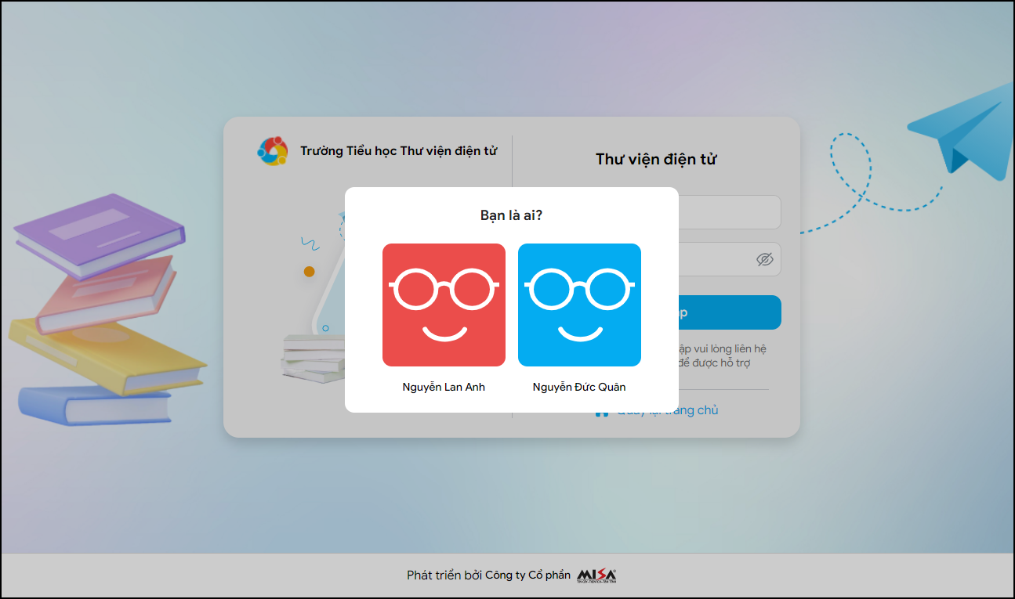
Task: Click the home icon beside Quay lại trang chủ
Action: pos(602,412)
